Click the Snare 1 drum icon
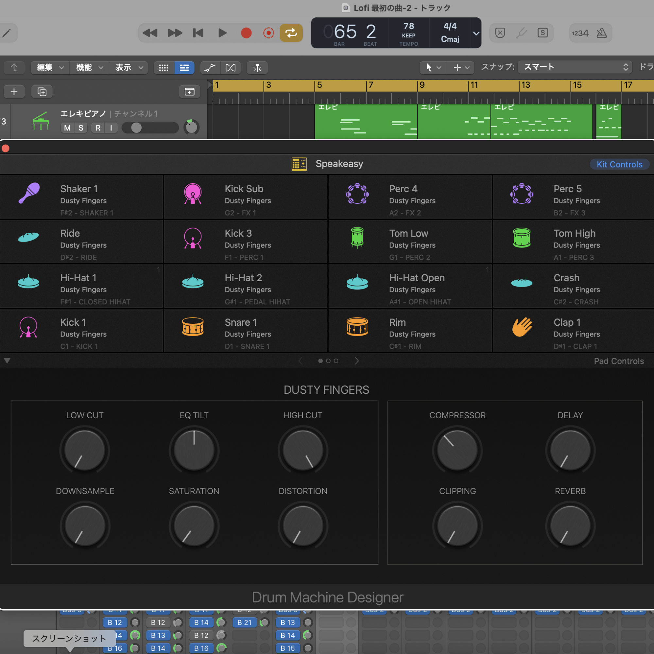Image resolution: width=654 pixels, height=654 pixels. coord(193,327)
